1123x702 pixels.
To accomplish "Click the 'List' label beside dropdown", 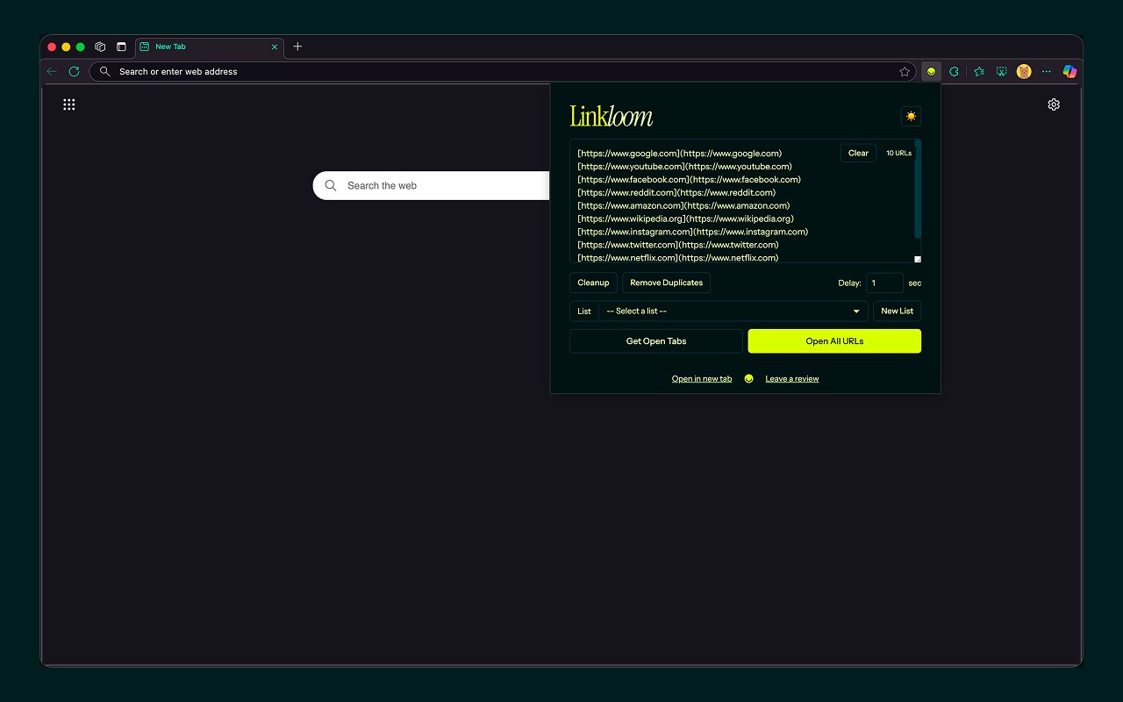I will [584, 311].
